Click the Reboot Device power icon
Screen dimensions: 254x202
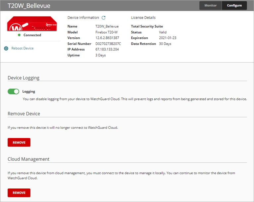tap(6, 48)
